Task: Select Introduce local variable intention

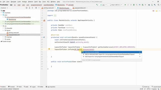Action: pyautogui.click(x=112, y=52)
